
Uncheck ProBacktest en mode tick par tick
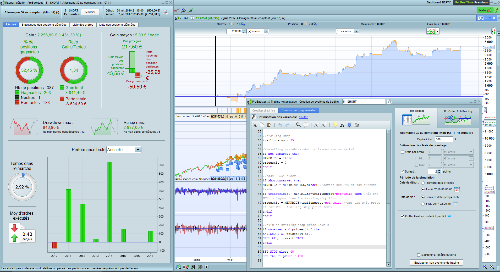coord(402,217)
